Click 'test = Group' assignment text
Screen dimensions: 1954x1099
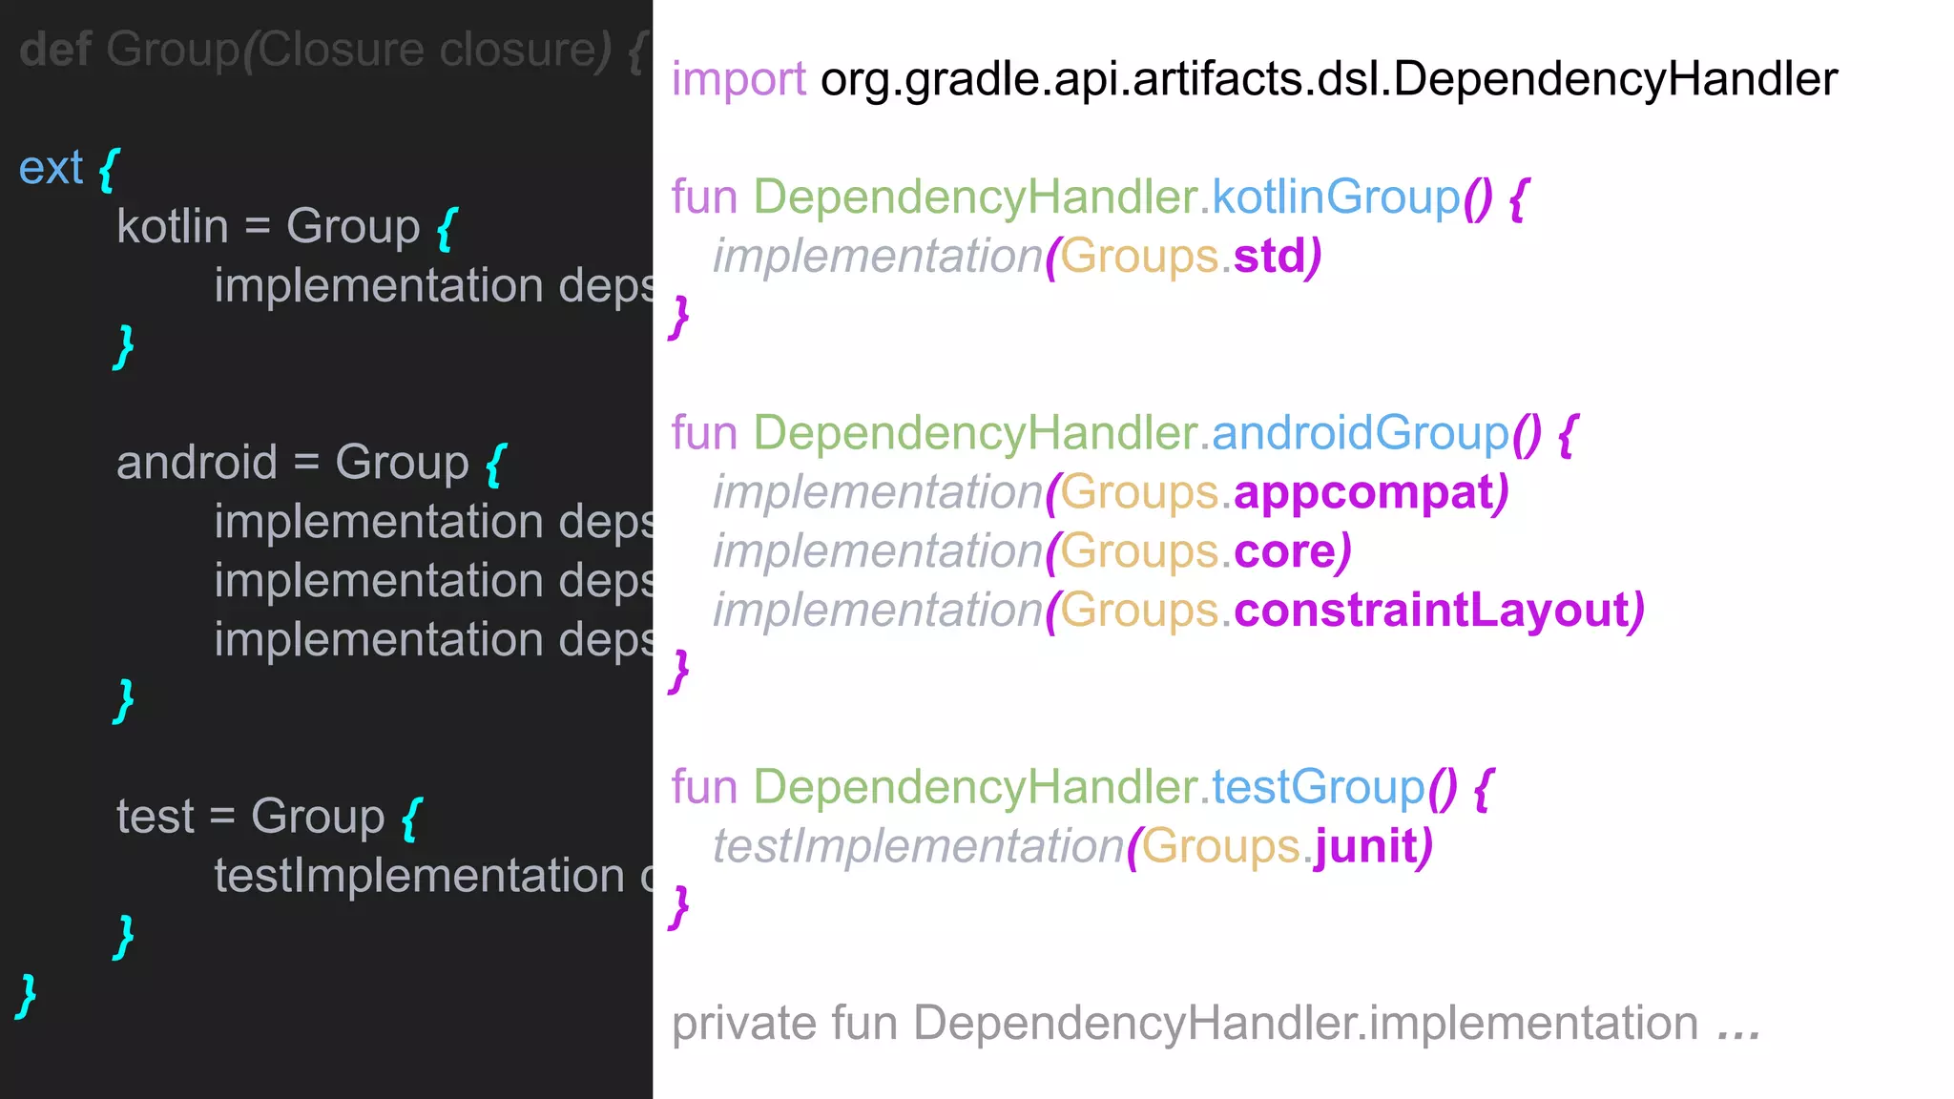250,817
